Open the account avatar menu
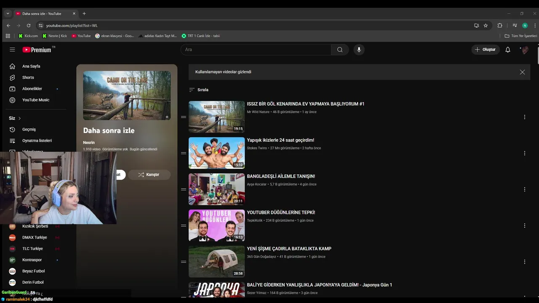 click(x=524, y=50)
